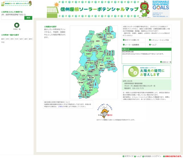The image size is (183, 158).
Task: Open the お知らせ一覧 notices list link
Action: coord(166,62)
